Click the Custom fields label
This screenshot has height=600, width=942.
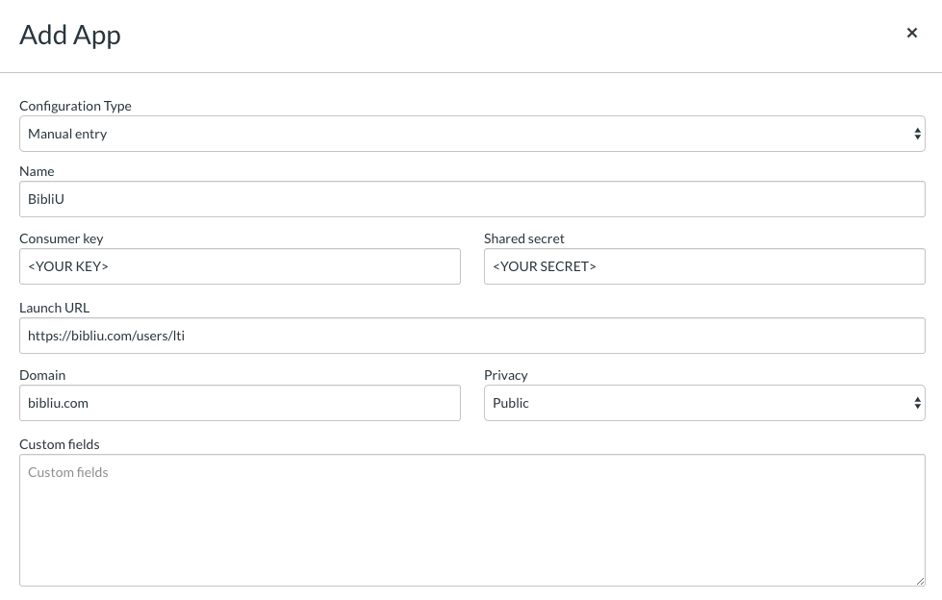60,444
